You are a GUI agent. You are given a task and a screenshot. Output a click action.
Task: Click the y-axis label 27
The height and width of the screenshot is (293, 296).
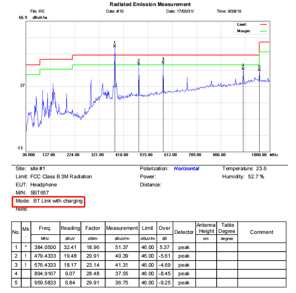click(x=22, y=85)
